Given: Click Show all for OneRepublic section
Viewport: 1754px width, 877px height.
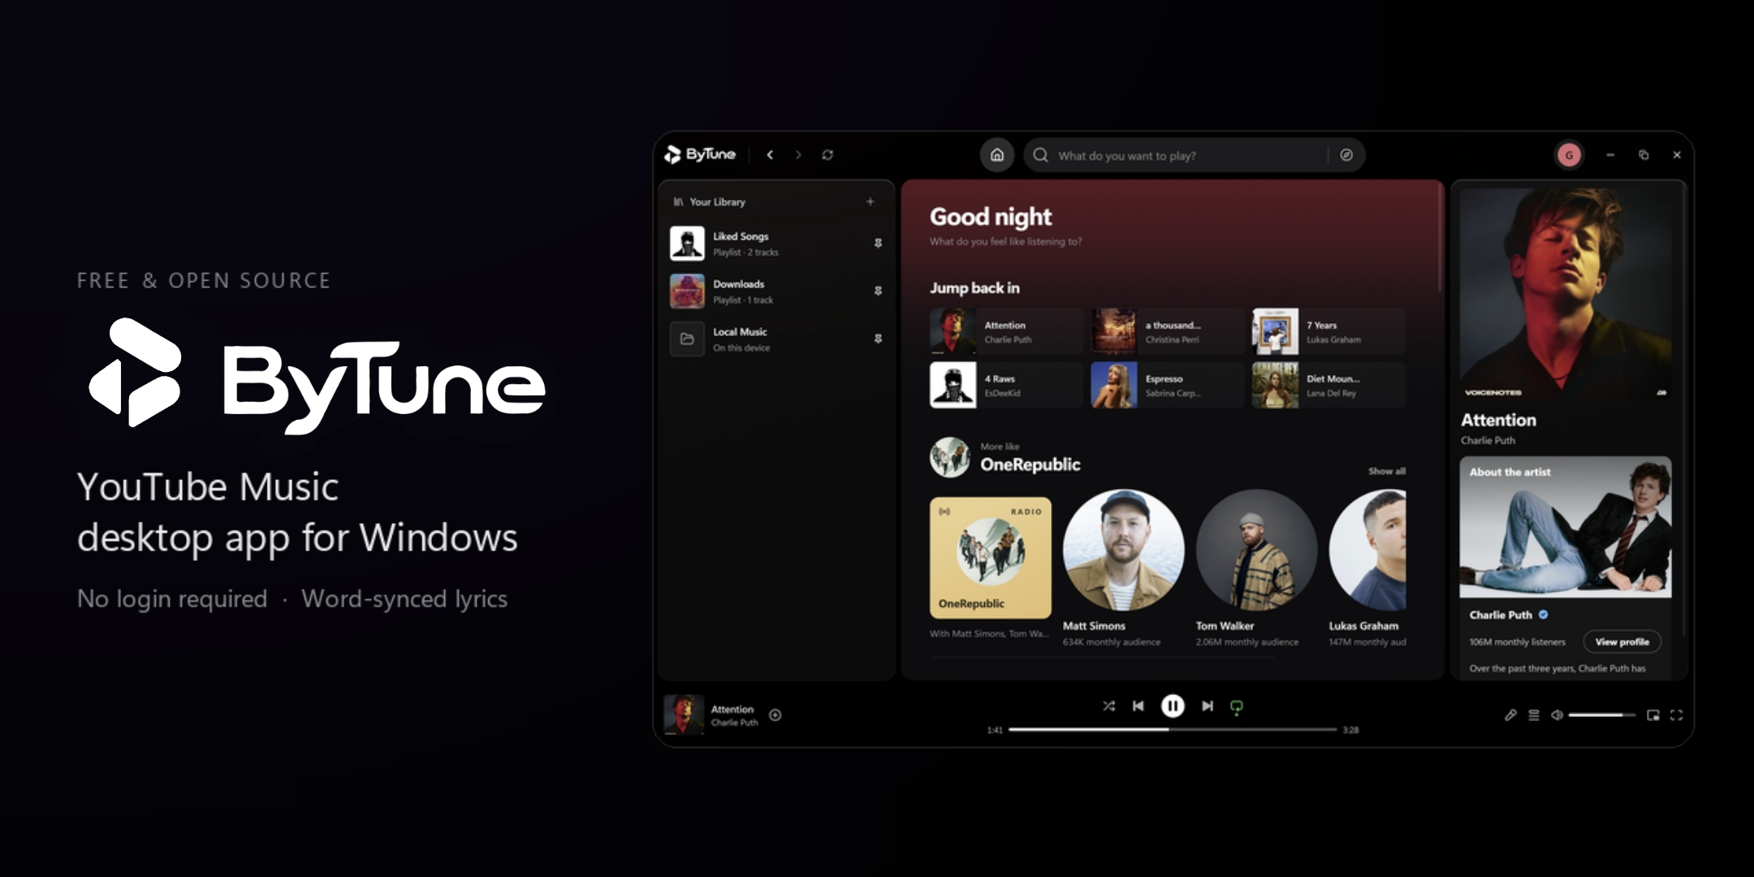Looking at the screenshot, I should [1386, 471].
